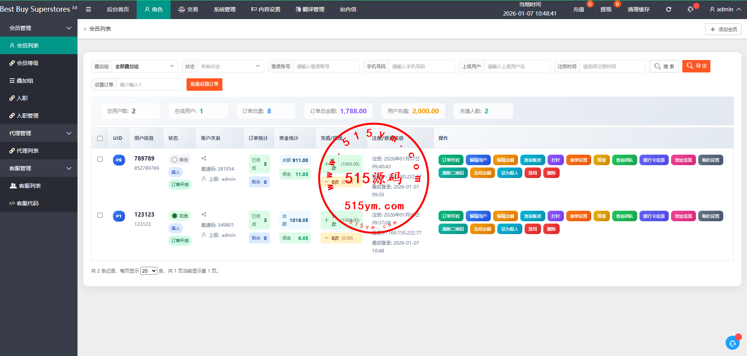The height and width of the screenshot is (356, 747).
Task: Open the floating support chat icon
Action: pyautogui.click(x=732, y=343)
